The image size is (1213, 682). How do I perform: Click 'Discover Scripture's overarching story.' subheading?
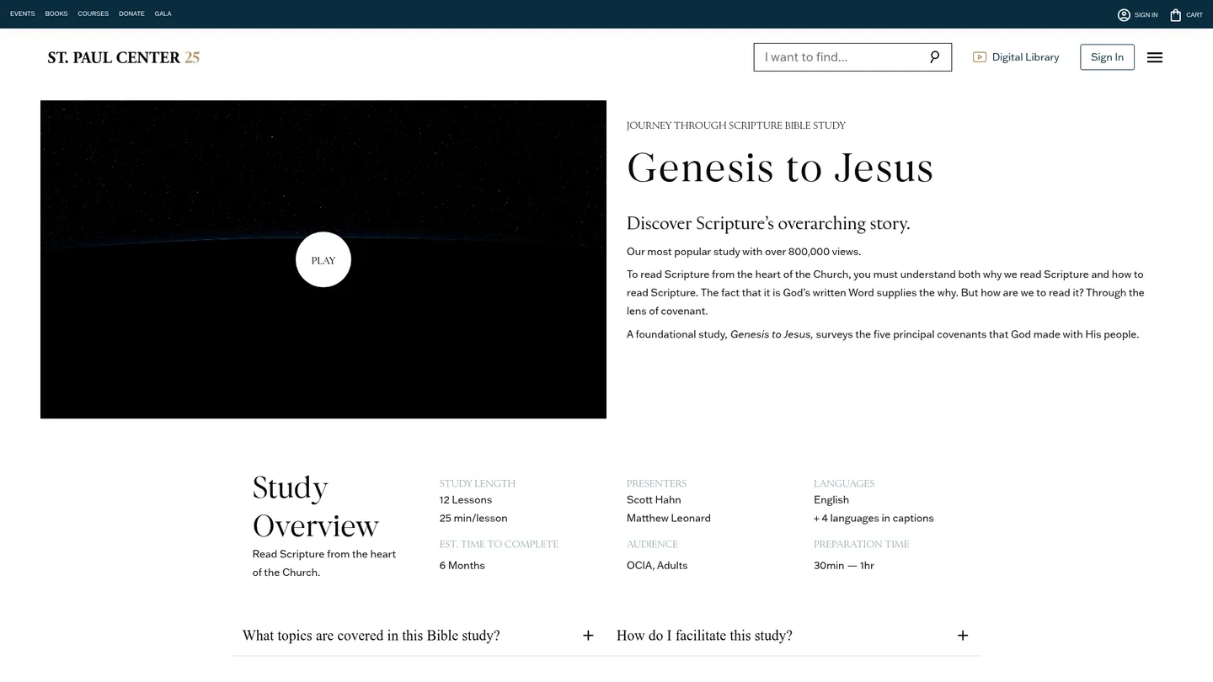coord(768,223)
